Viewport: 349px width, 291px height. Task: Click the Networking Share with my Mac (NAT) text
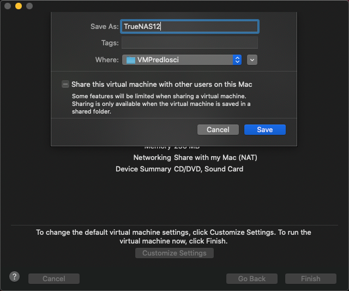pos(195,158)
